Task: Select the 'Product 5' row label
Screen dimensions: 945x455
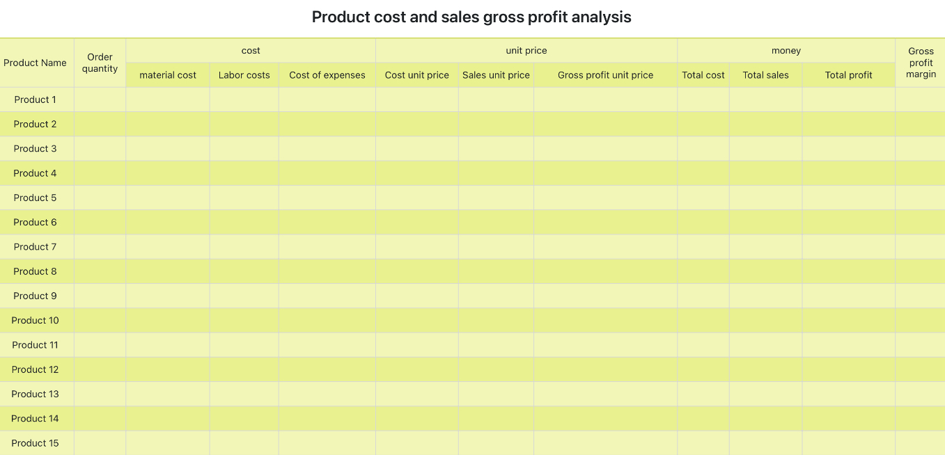Action: [x=36, y=198]
